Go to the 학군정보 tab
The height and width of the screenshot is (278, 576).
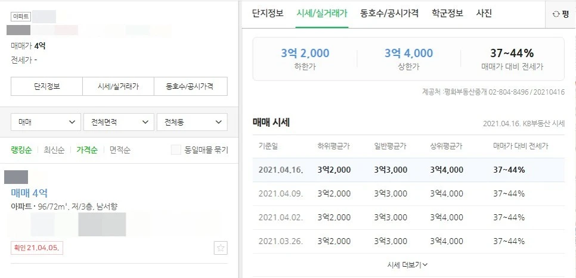click(x=447, y=13)
